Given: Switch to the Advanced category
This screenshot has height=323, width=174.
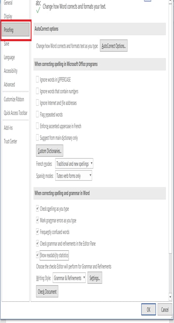Looking at the screenshot, I should [x=9, y=85].
